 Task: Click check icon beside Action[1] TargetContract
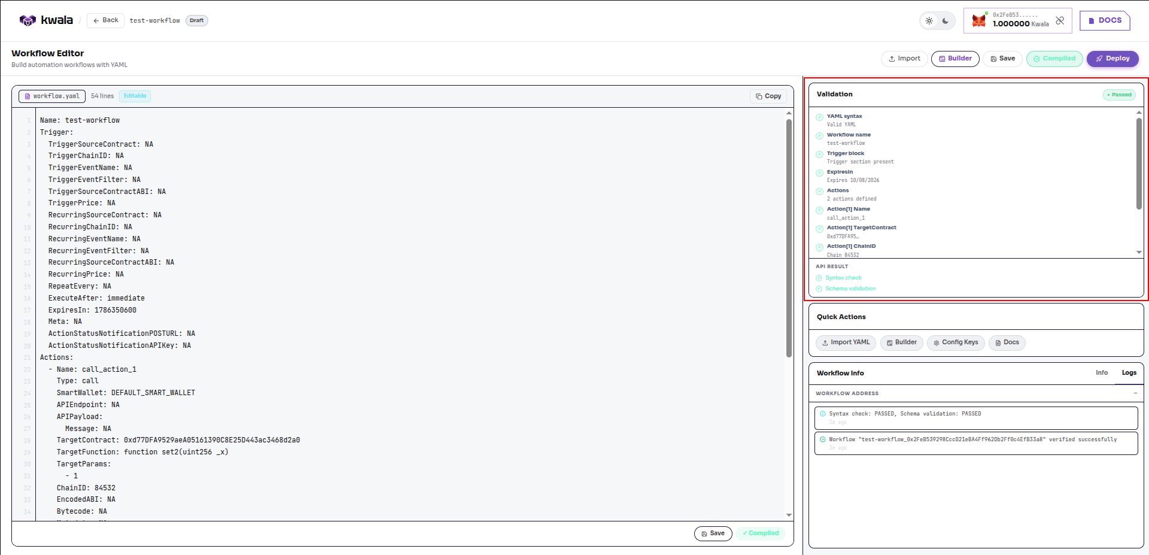pyautogui.click(x=819, y=229)
